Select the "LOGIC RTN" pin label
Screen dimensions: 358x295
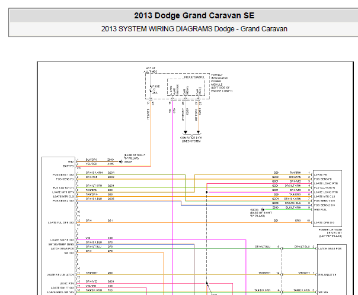66,284
